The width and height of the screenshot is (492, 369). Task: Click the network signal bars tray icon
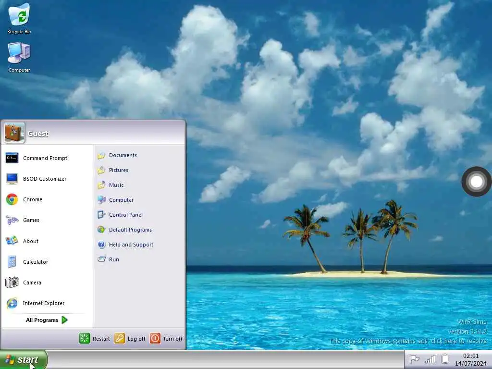[430, 359]
